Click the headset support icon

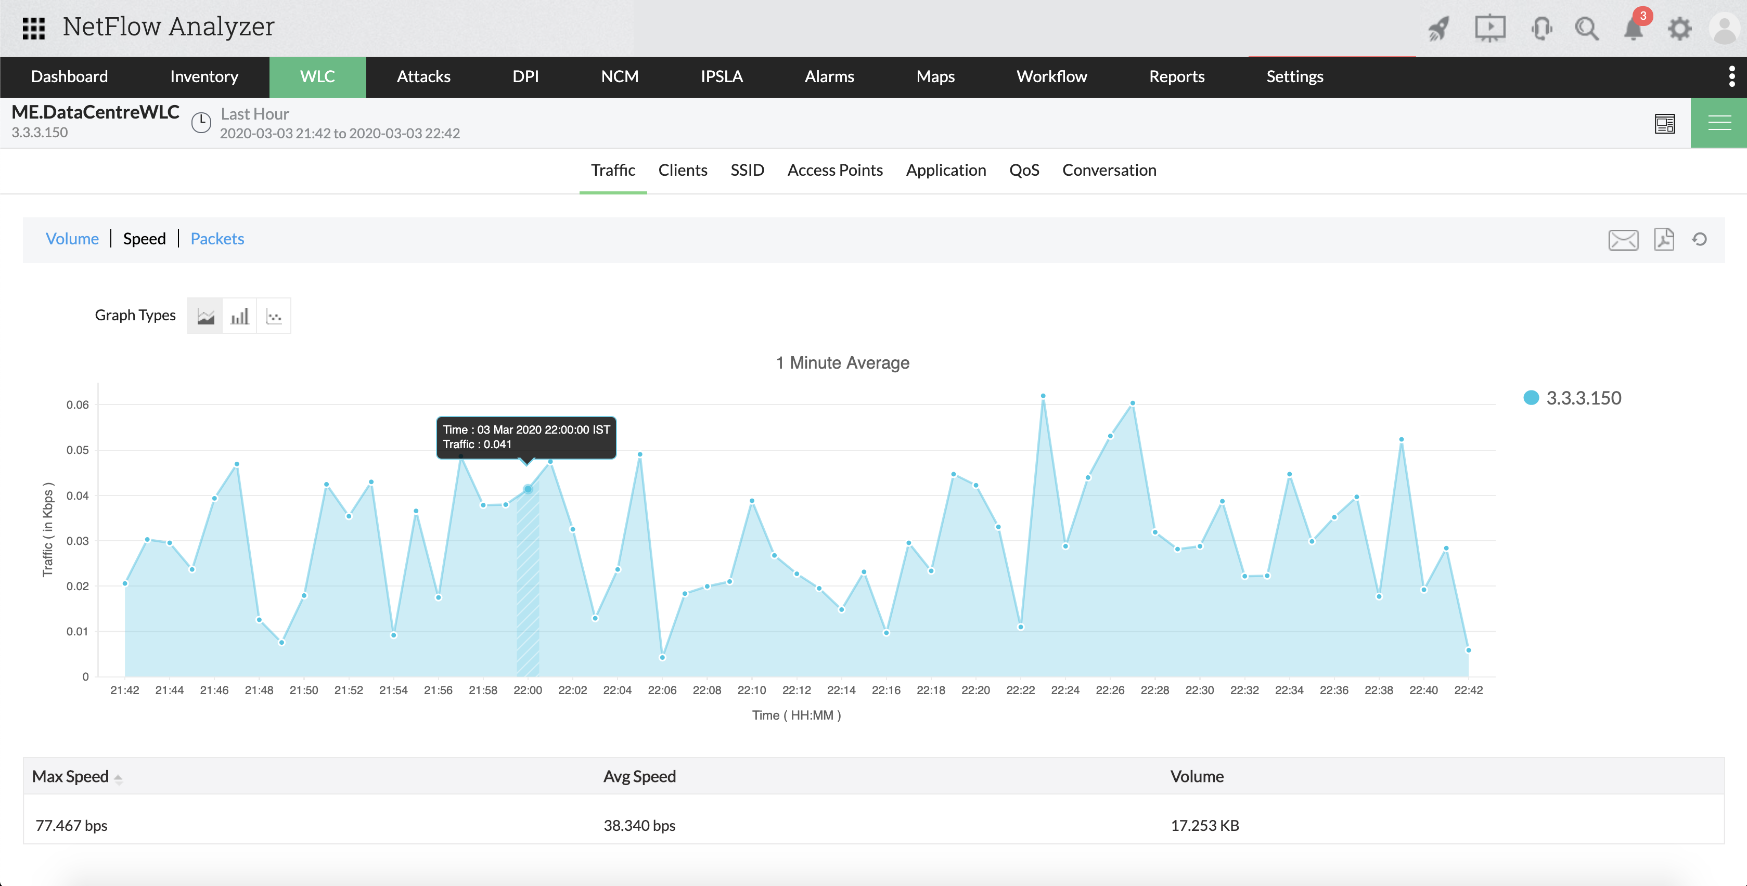coord(1541,29)
